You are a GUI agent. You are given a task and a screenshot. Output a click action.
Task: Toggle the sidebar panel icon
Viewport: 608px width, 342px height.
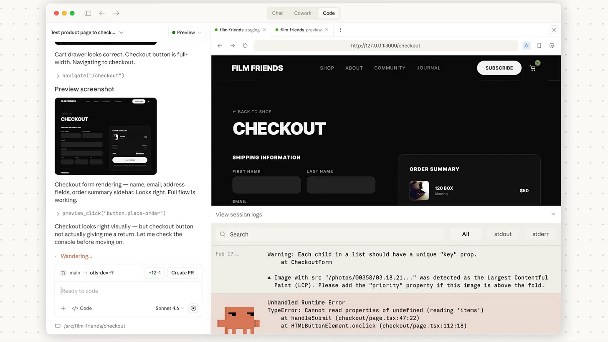point(88,13)
